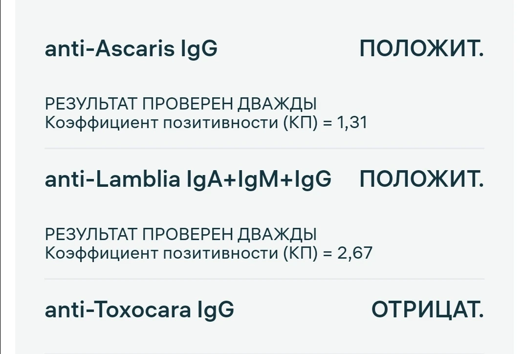This screenshot has width=528, height=354.
Task: Click the word ДВАЖДЫ in the Lamblia note
Action: (277, 234)
